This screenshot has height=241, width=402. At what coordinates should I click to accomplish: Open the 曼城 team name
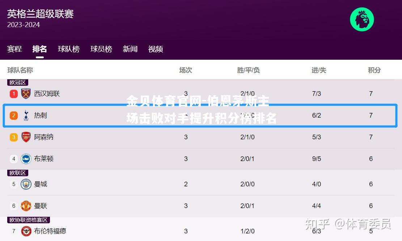point(41,184)
